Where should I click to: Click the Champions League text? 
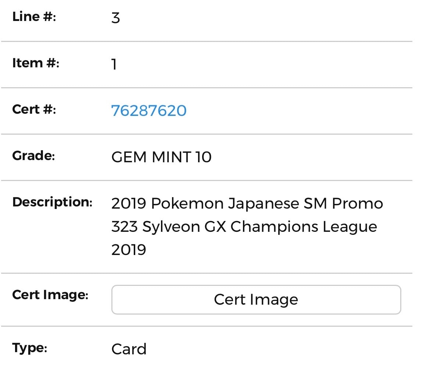304,227
